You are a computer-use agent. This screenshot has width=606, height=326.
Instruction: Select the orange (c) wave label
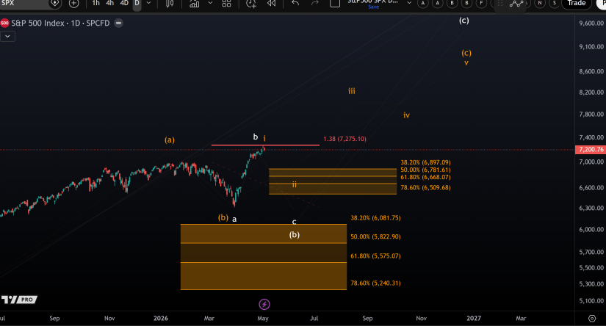tap(466, 53)
